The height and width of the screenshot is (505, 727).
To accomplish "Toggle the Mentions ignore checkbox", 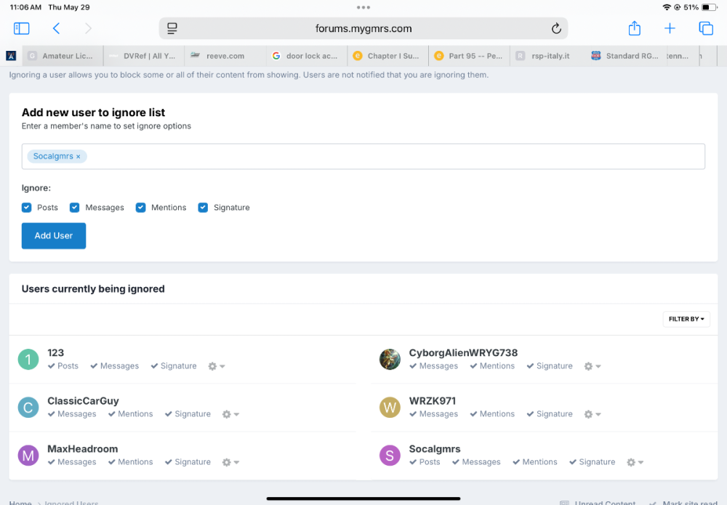I will tap(141, 208).
